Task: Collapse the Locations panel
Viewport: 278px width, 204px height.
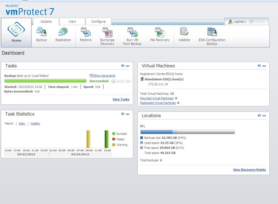Action: (264, 116)
